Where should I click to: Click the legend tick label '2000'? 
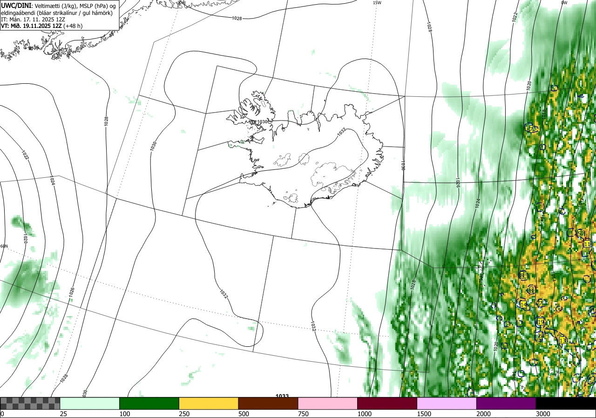483,414
